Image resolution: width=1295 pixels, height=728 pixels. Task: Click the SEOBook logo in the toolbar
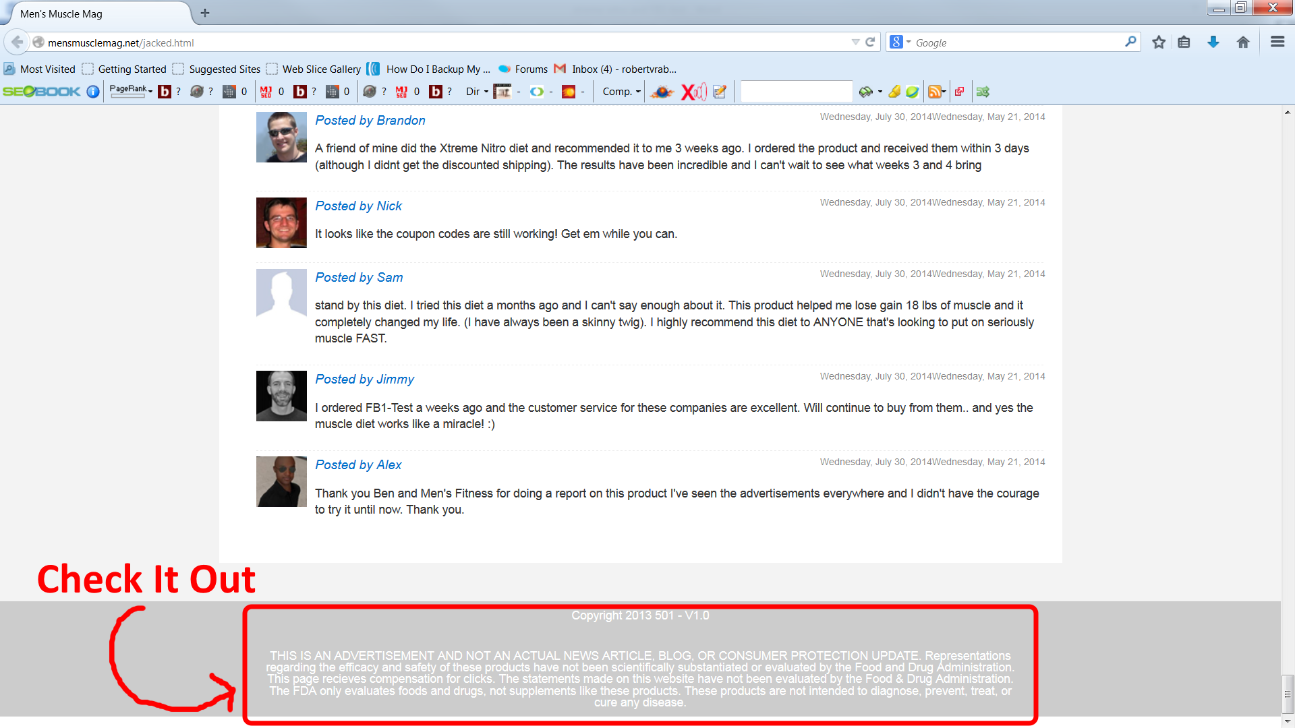click(x=41, y=91)
